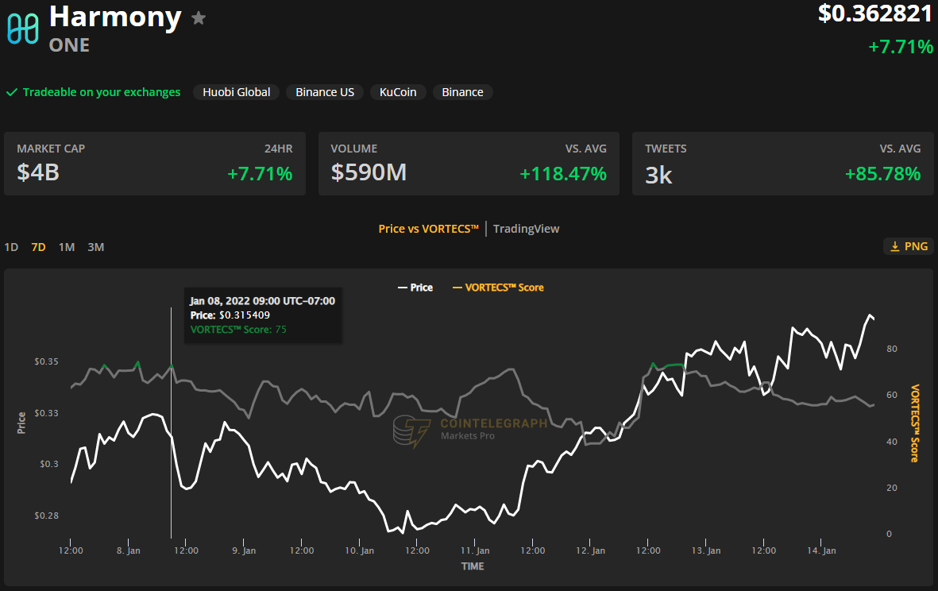The image size is (938, 591).
Task: Click the Volume stats card
Action: coord(469,164)
